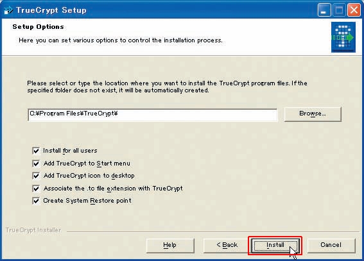The image size is (364, 261).
Task: Toggle the .tc file extension association checkbox
Action: 36,189
